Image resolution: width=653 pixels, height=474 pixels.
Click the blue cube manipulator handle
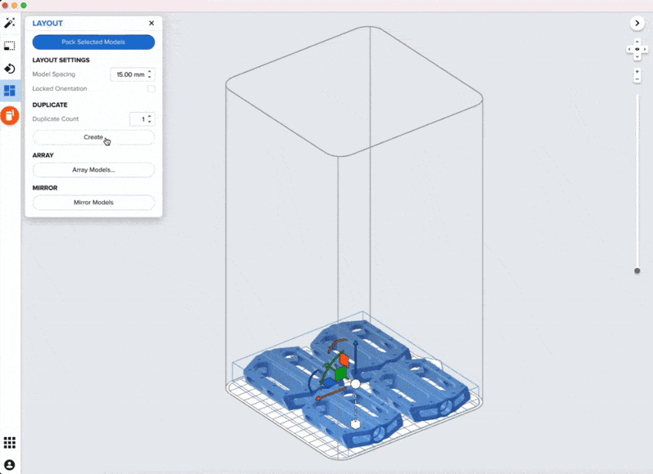329,383
